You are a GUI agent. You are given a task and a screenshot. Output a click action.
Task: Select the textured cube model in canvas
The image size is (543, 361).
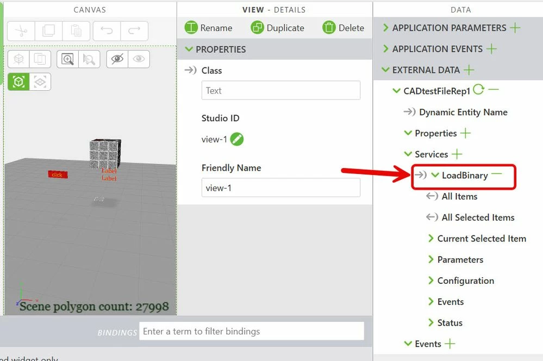(105, 153)
